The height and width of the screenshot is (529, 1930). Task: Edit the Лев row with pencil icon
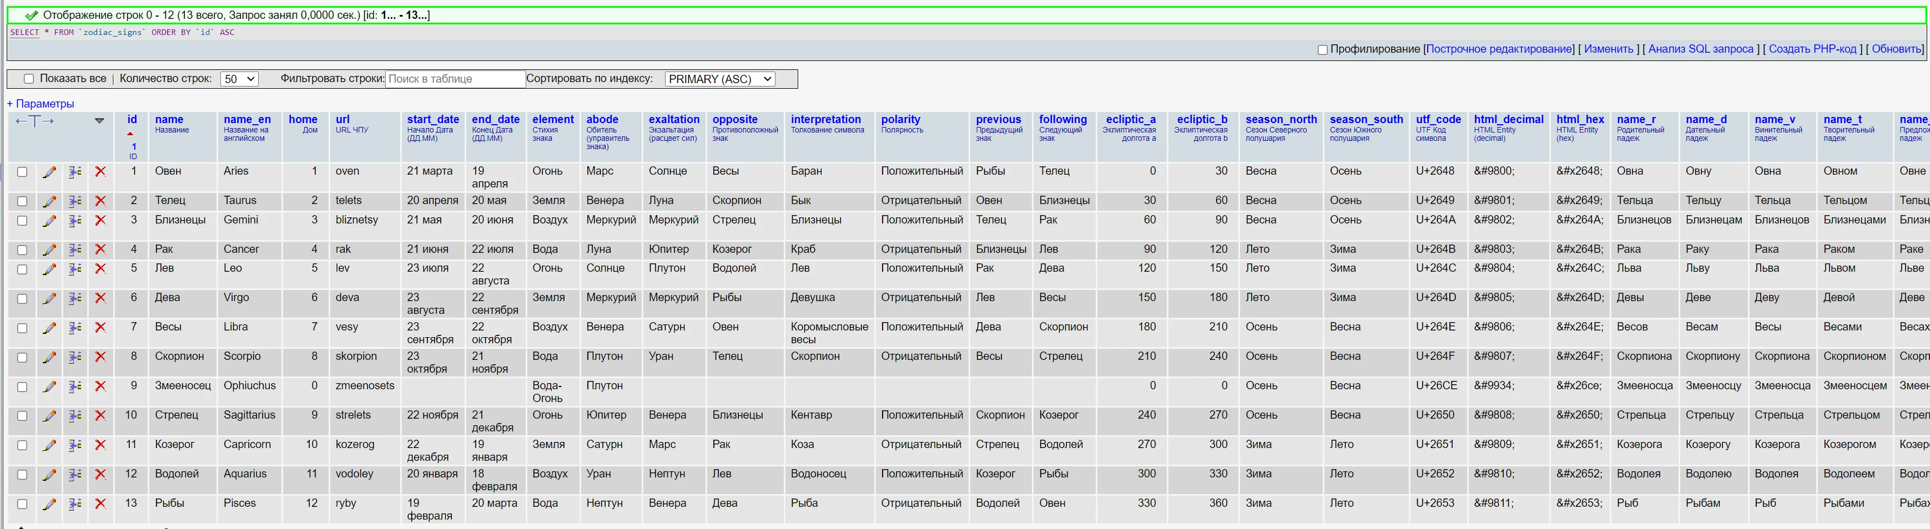[49, 269]
